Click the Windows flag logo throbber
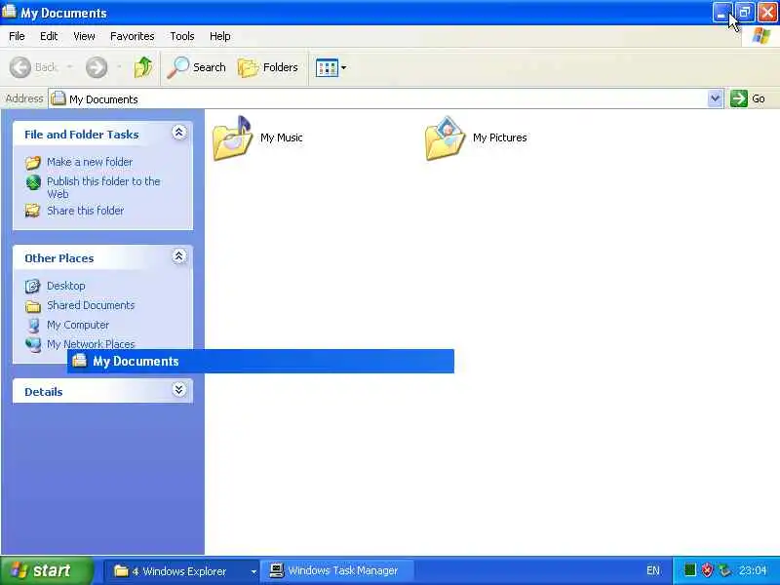This screenshot has width=780, height=585. point(761,36)
